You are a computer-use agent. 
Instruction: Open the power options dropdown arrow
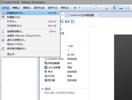tap(79, 8)
